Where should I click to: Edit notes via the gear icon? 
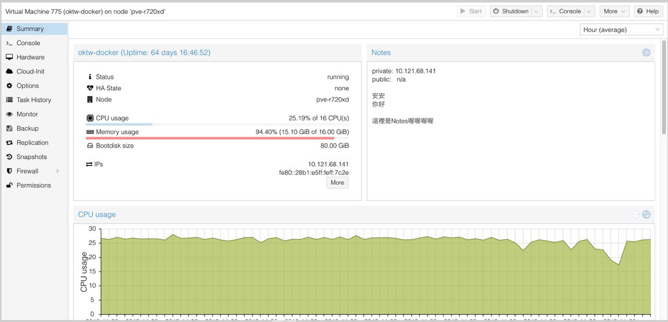(x=646, y=53)
